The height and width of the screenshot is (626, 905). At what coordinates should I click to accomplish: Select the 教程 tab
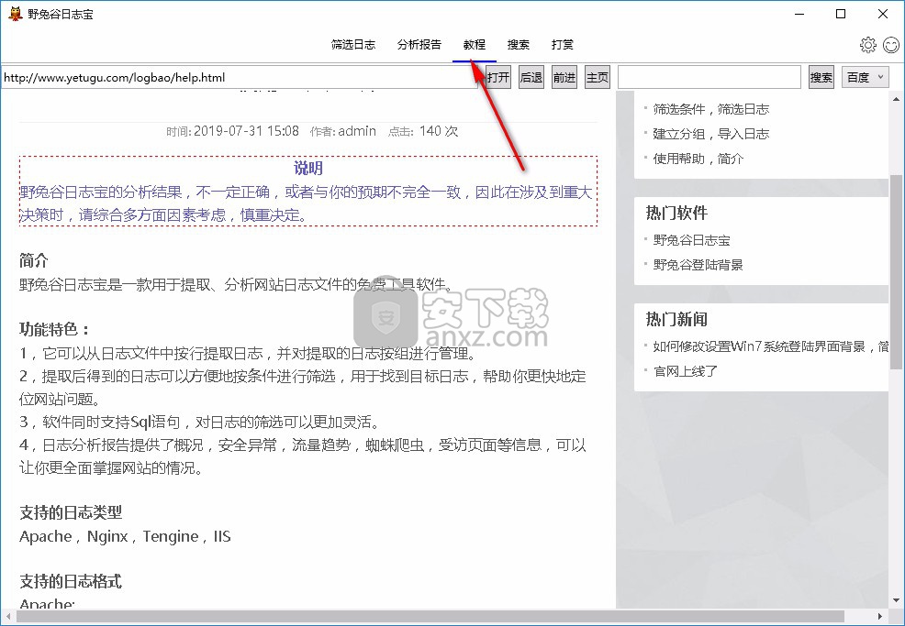475,45
